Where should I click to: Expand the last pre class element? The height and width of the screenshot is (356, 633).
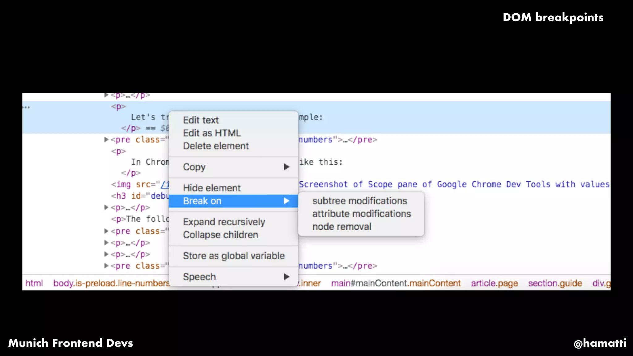[106, 266]
